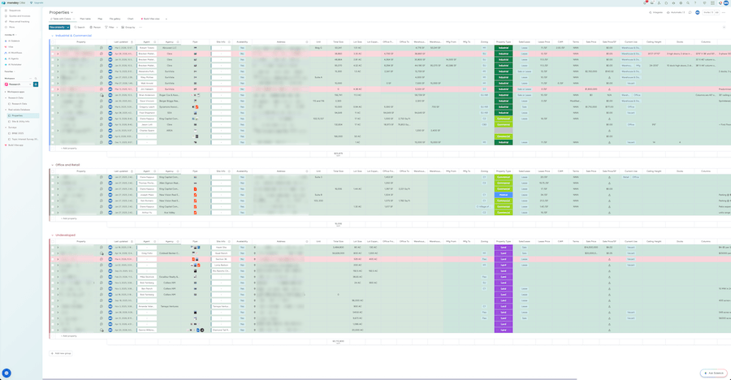Image resolution: width=731 pixels, height=380 pixels.
Task: Open the Integrate button
Action: 656,13
